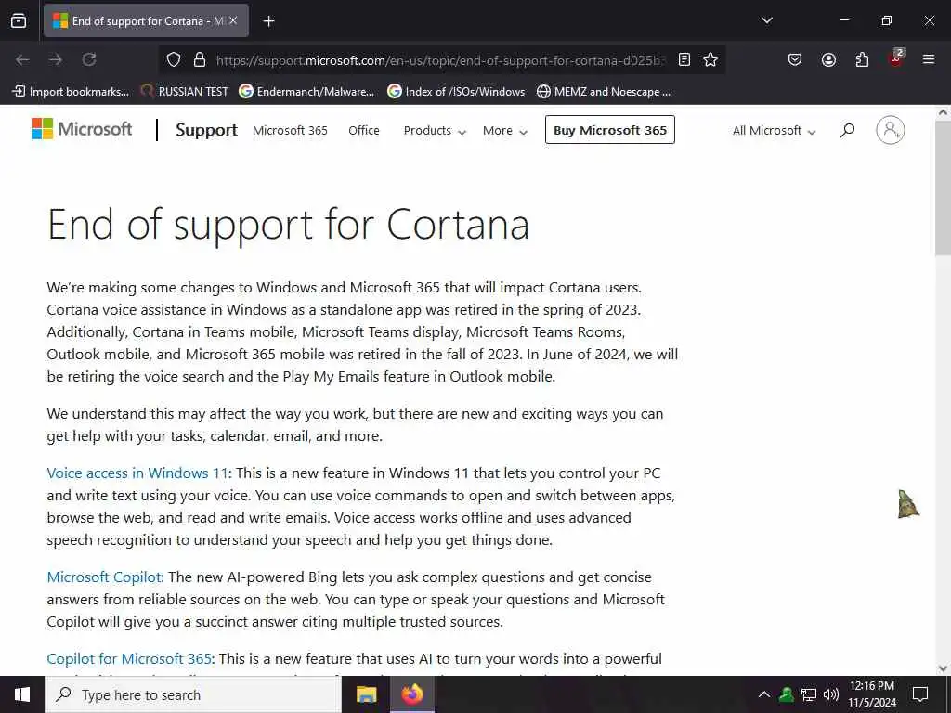Go back one page
This screenshot has height=713, width=951.
point(22,59)
